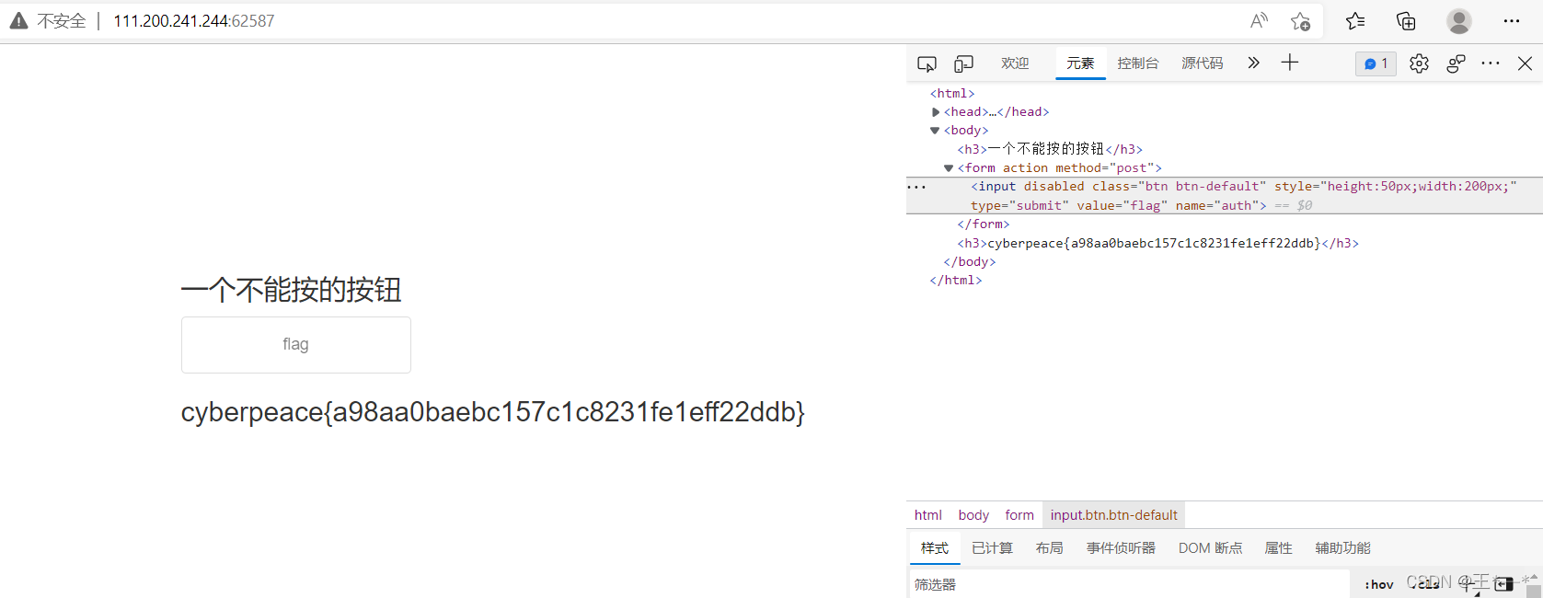Open the 源代码 tab

pos(1203,63)
